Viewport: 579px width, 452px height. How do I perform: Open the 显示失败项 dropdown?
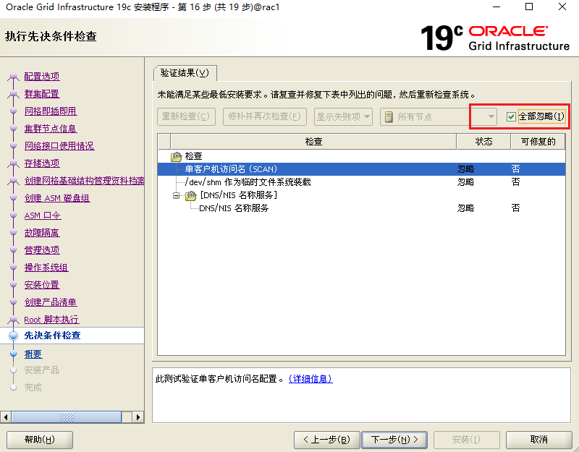pos(343,116)
